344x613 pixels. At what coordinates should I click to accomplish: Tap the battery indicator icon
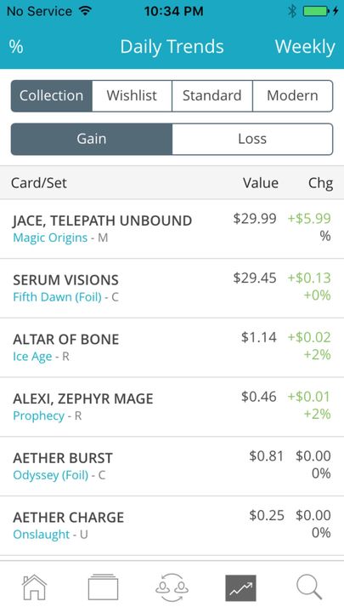click(x=320, y=11)
